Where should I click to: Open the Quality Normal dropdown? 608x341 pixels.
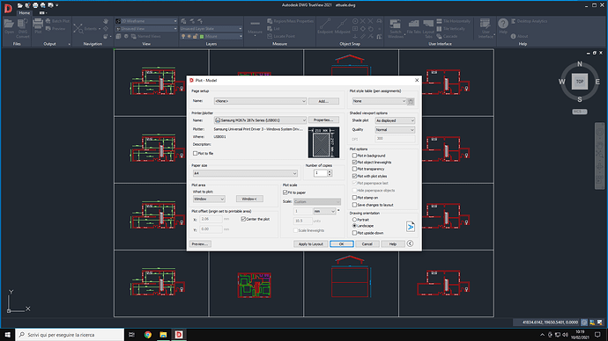click(395, 130)
